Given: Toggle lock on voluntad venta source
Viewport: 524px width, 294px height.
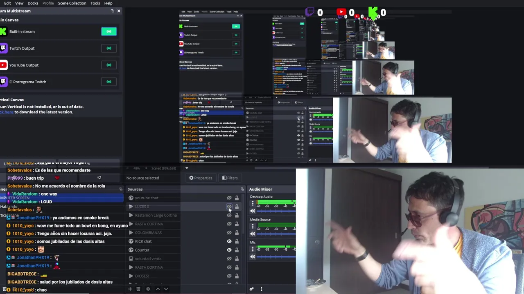Looking at the screenshot, I should pyautogui.click(x=237, y=258).
